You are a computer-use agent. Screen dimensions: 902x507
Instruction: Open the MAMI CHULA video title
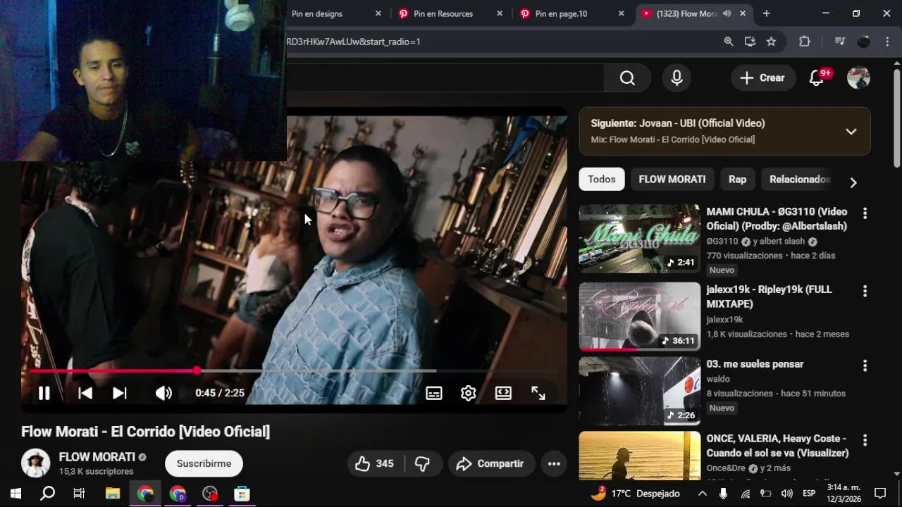tap(777, 219)
